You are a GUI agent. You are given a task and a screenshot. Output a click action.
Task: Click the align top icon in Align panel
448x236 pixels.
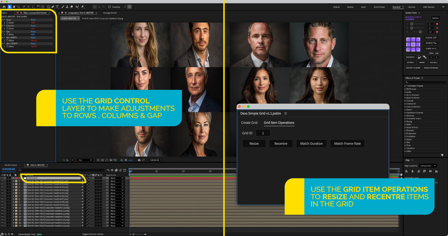(424, 171)
